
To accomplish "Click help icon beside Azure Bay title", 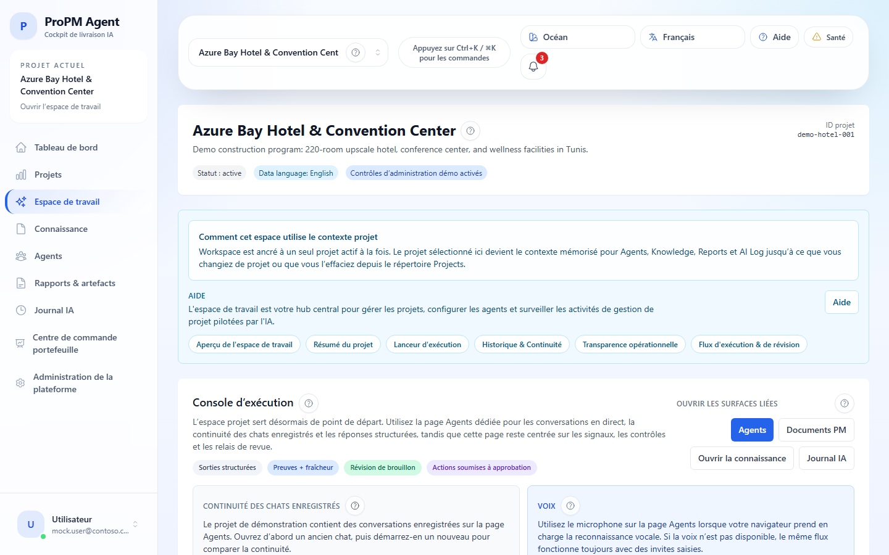I will pos(470,131).
